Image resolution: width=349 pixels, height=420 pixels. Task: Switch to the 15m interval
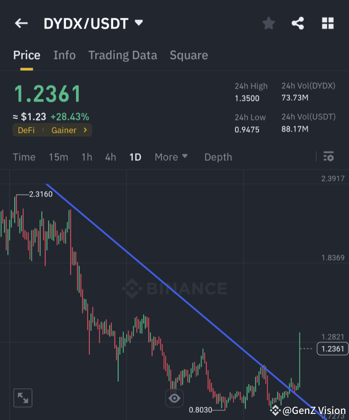point(58,157)
